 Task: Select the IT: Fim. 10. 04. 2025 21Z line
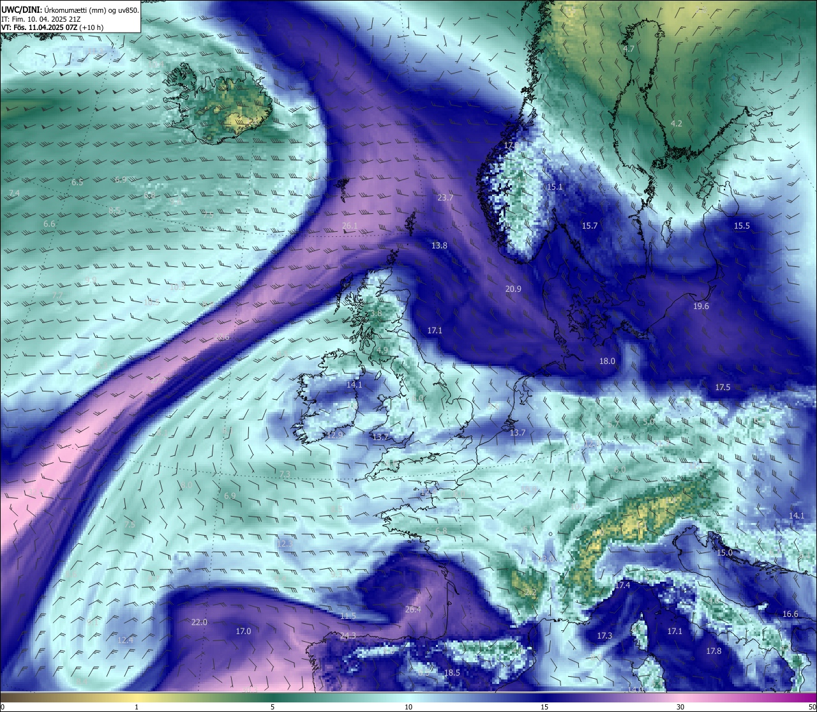(x=41, y=19)
